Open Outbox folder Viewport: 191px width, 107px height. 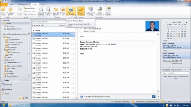(10, 71)
